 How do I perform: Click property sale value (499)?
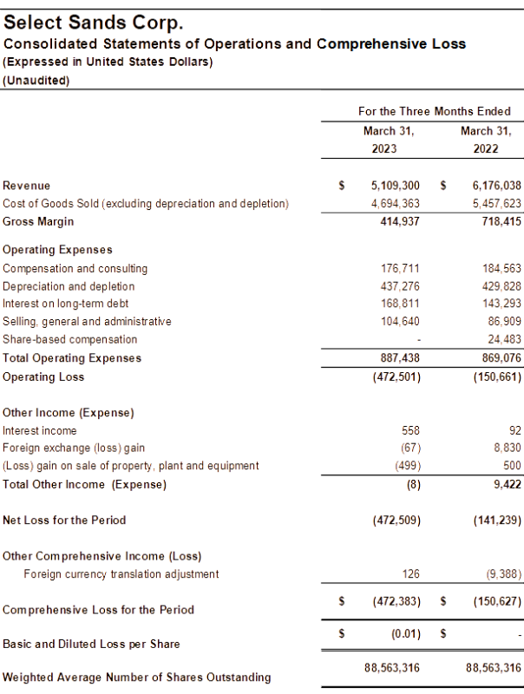(x=408, y=466)
